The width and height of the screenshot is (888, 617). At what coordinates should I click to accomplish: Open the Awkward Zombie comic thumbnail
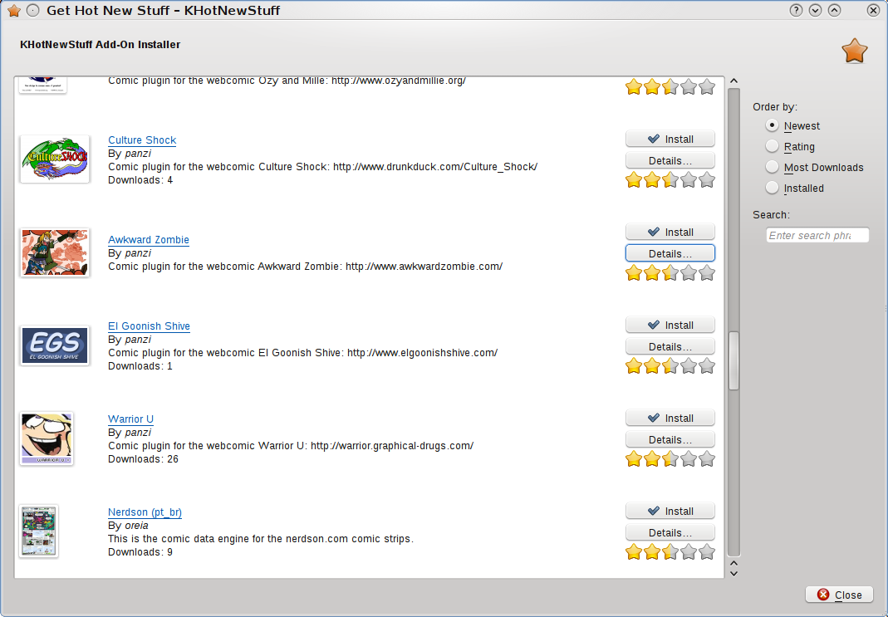pos(54,252)
